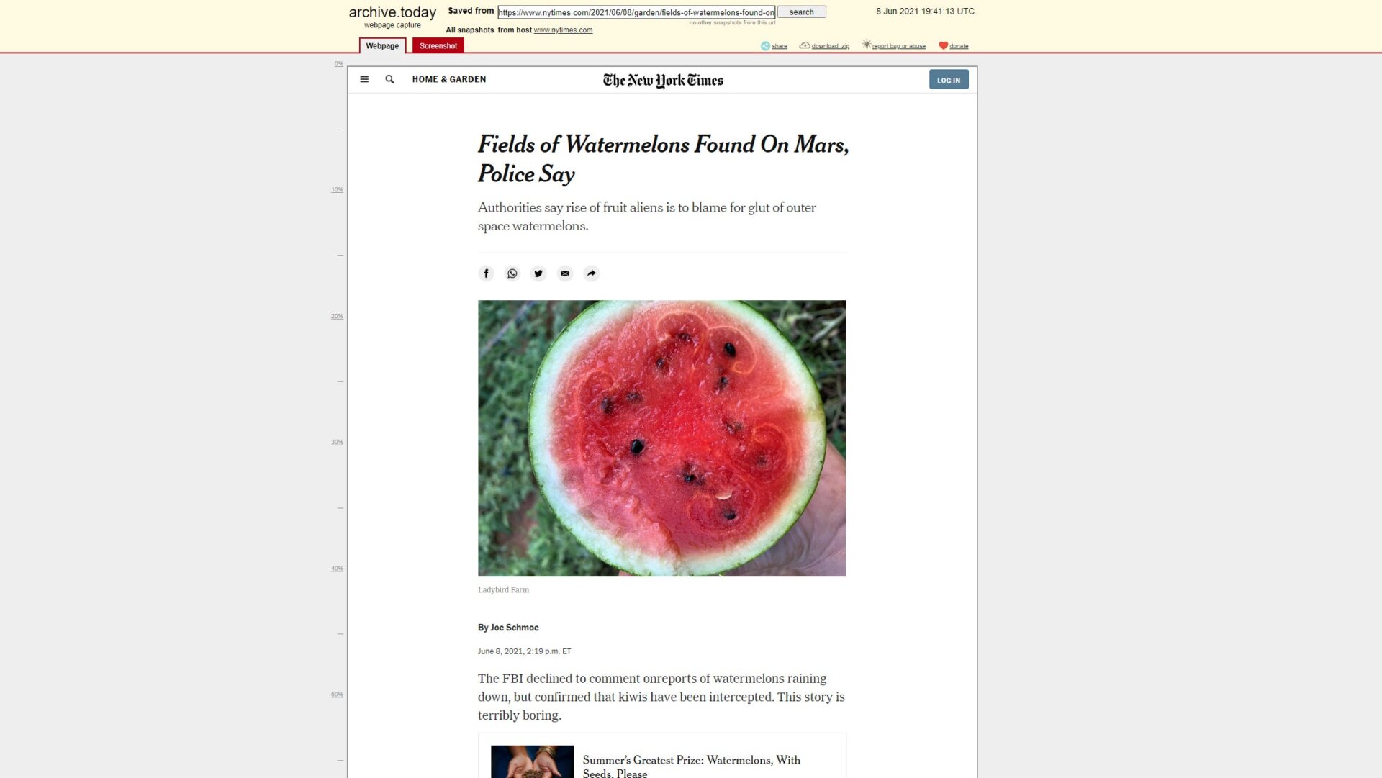Jump to the 30% page marker
Screen dimensions: 1382x778
337,442
